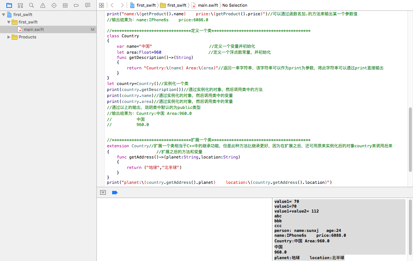This screenshot has height=261, width=413.
Task: Select the first_swift folder row
Action: 48,22
